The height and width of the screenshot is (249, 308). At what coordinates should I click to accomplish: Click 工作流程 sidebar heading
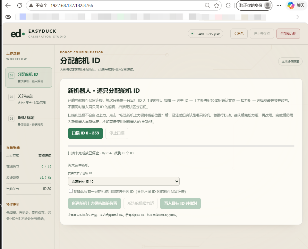[x=13, y=54]
